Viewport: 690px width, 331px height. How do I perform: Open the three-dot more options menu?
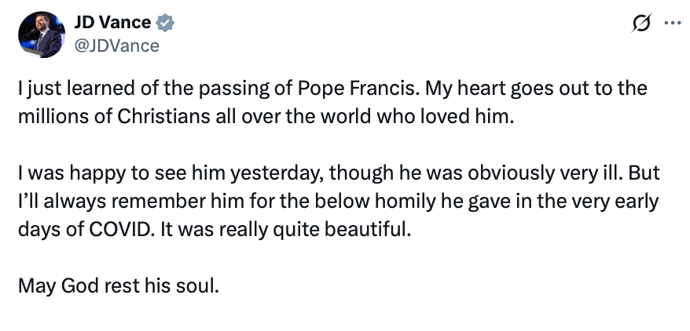[673, 24]
